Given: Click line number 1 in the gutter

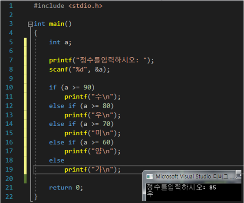Looking at the screenshot, I should (11, 6).
